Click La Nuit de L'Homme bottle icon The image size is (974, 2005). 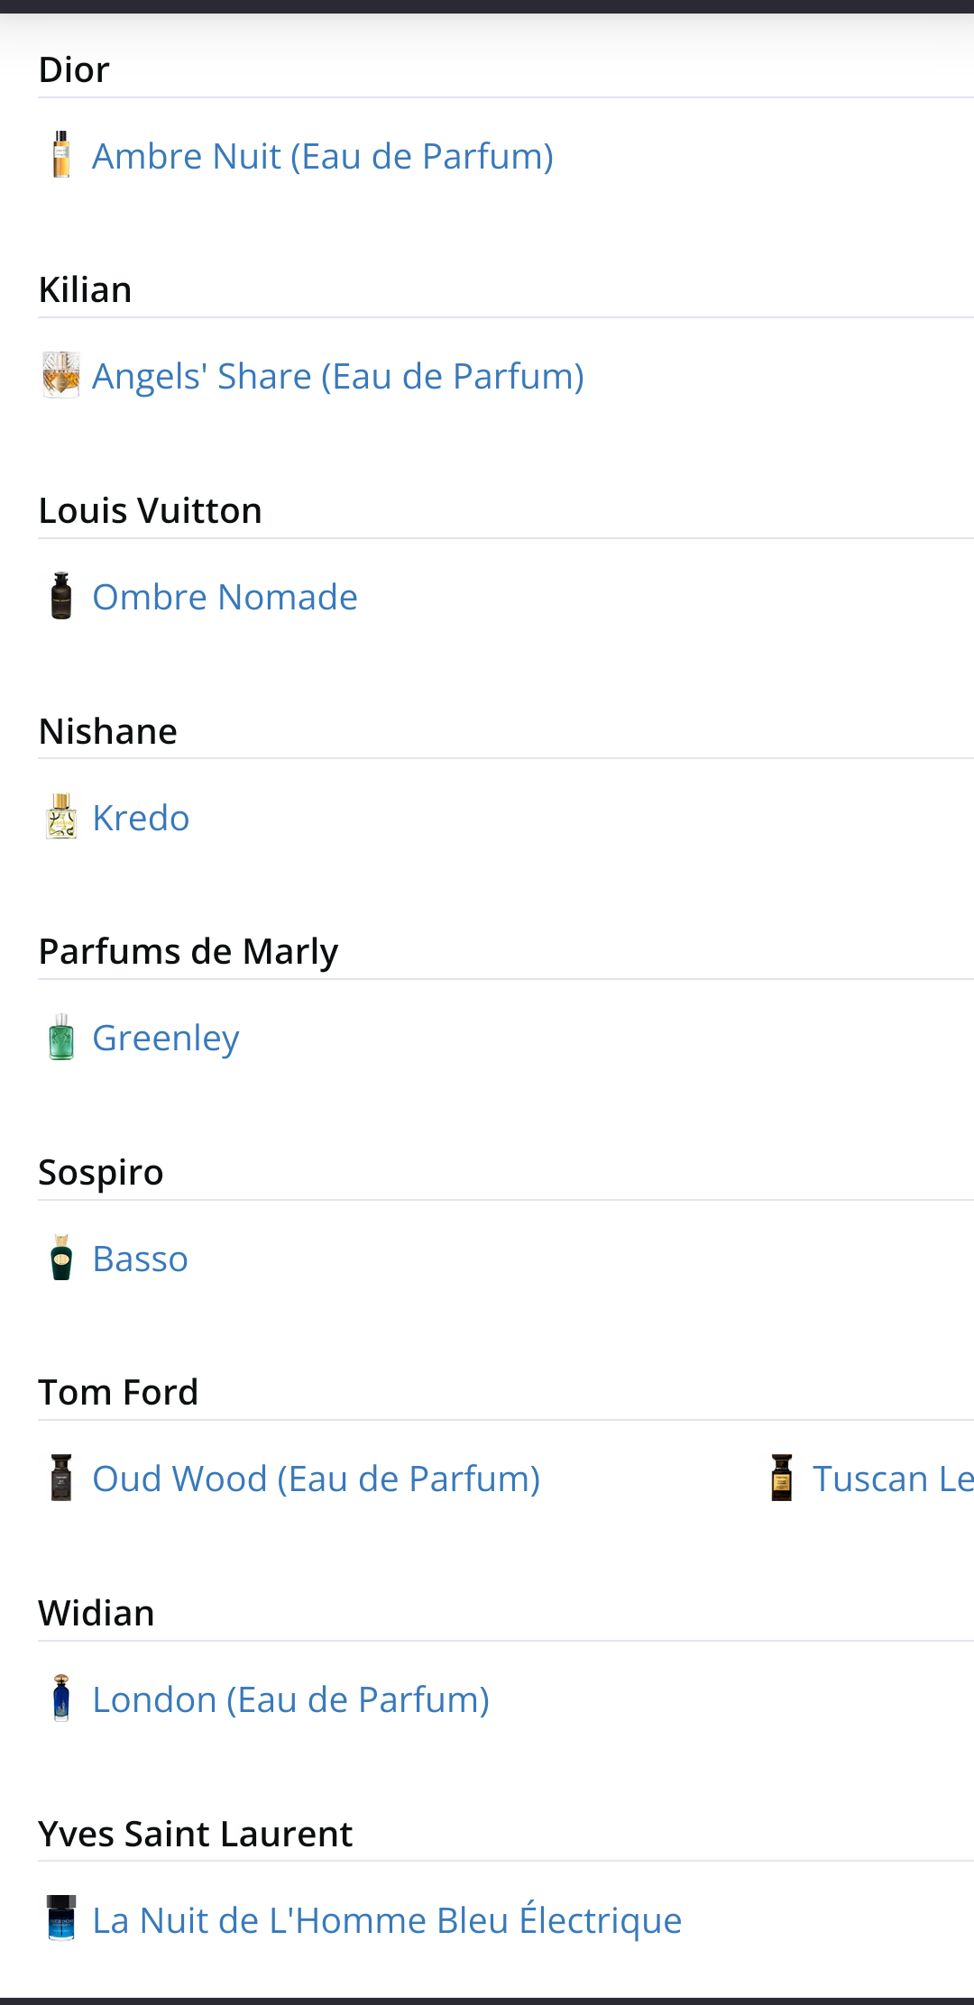61,1918
